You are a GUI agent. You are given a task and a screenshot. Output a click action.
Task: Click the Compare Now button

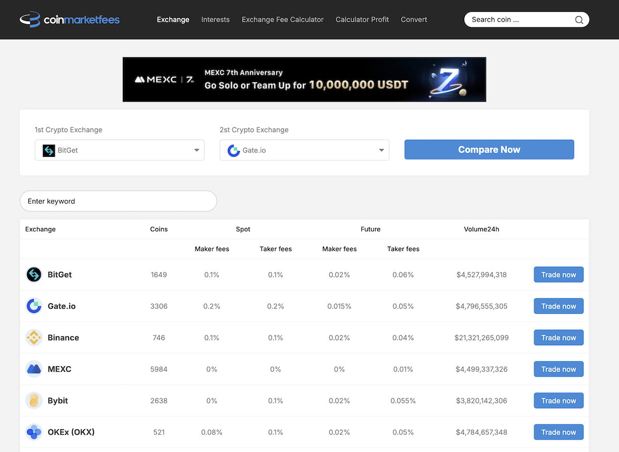(489, 150)
